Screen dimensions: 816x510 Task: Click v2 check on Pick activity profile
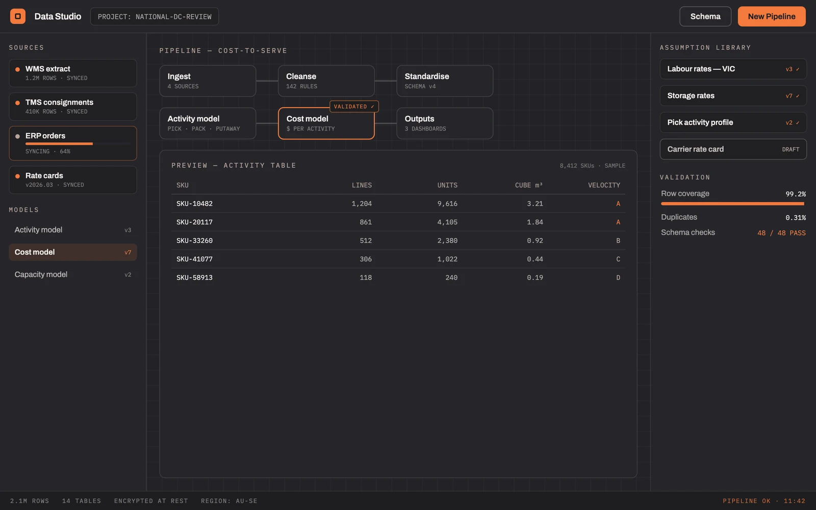(x=793, y=123)
